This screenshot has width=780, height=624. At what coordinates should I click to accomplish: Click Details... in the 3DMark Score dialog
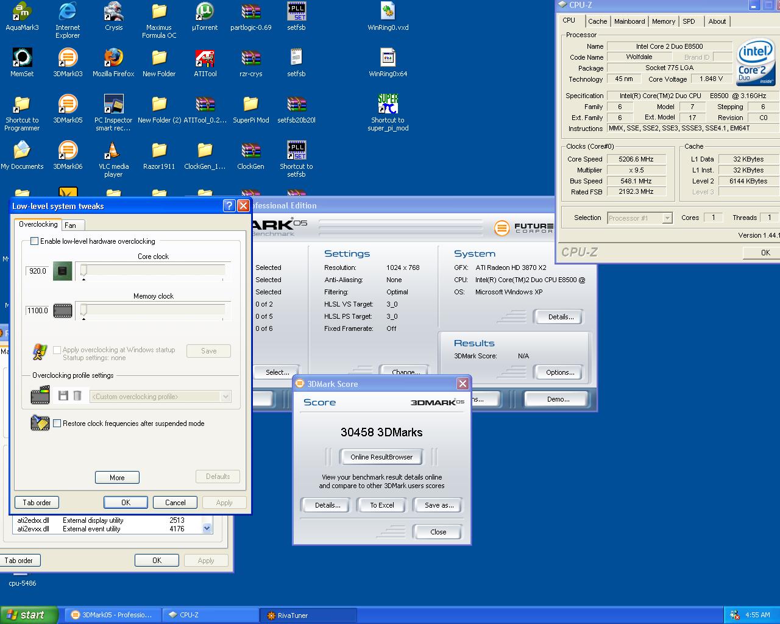click(x=327, y=505)
